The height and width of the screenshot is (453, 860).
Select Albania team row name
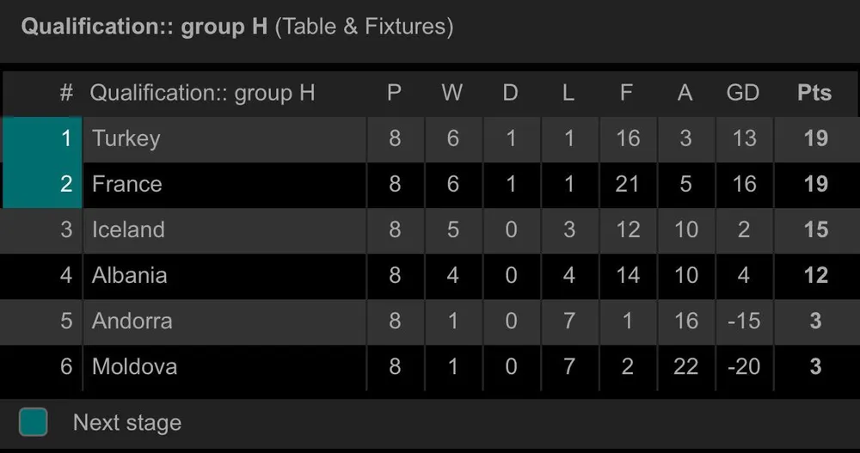tap(130, 275)
